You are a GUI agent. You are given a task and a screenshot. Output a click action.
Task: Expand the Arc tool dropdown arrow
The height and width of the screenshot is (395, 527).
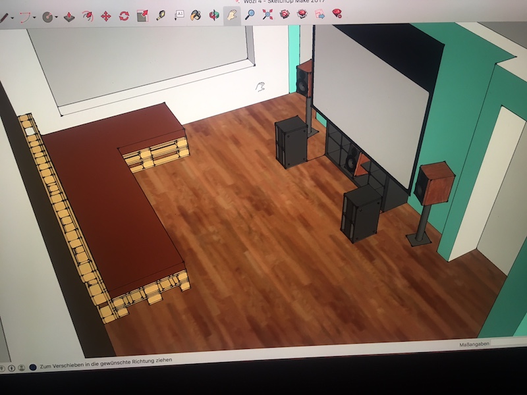(x=35, y=18)
